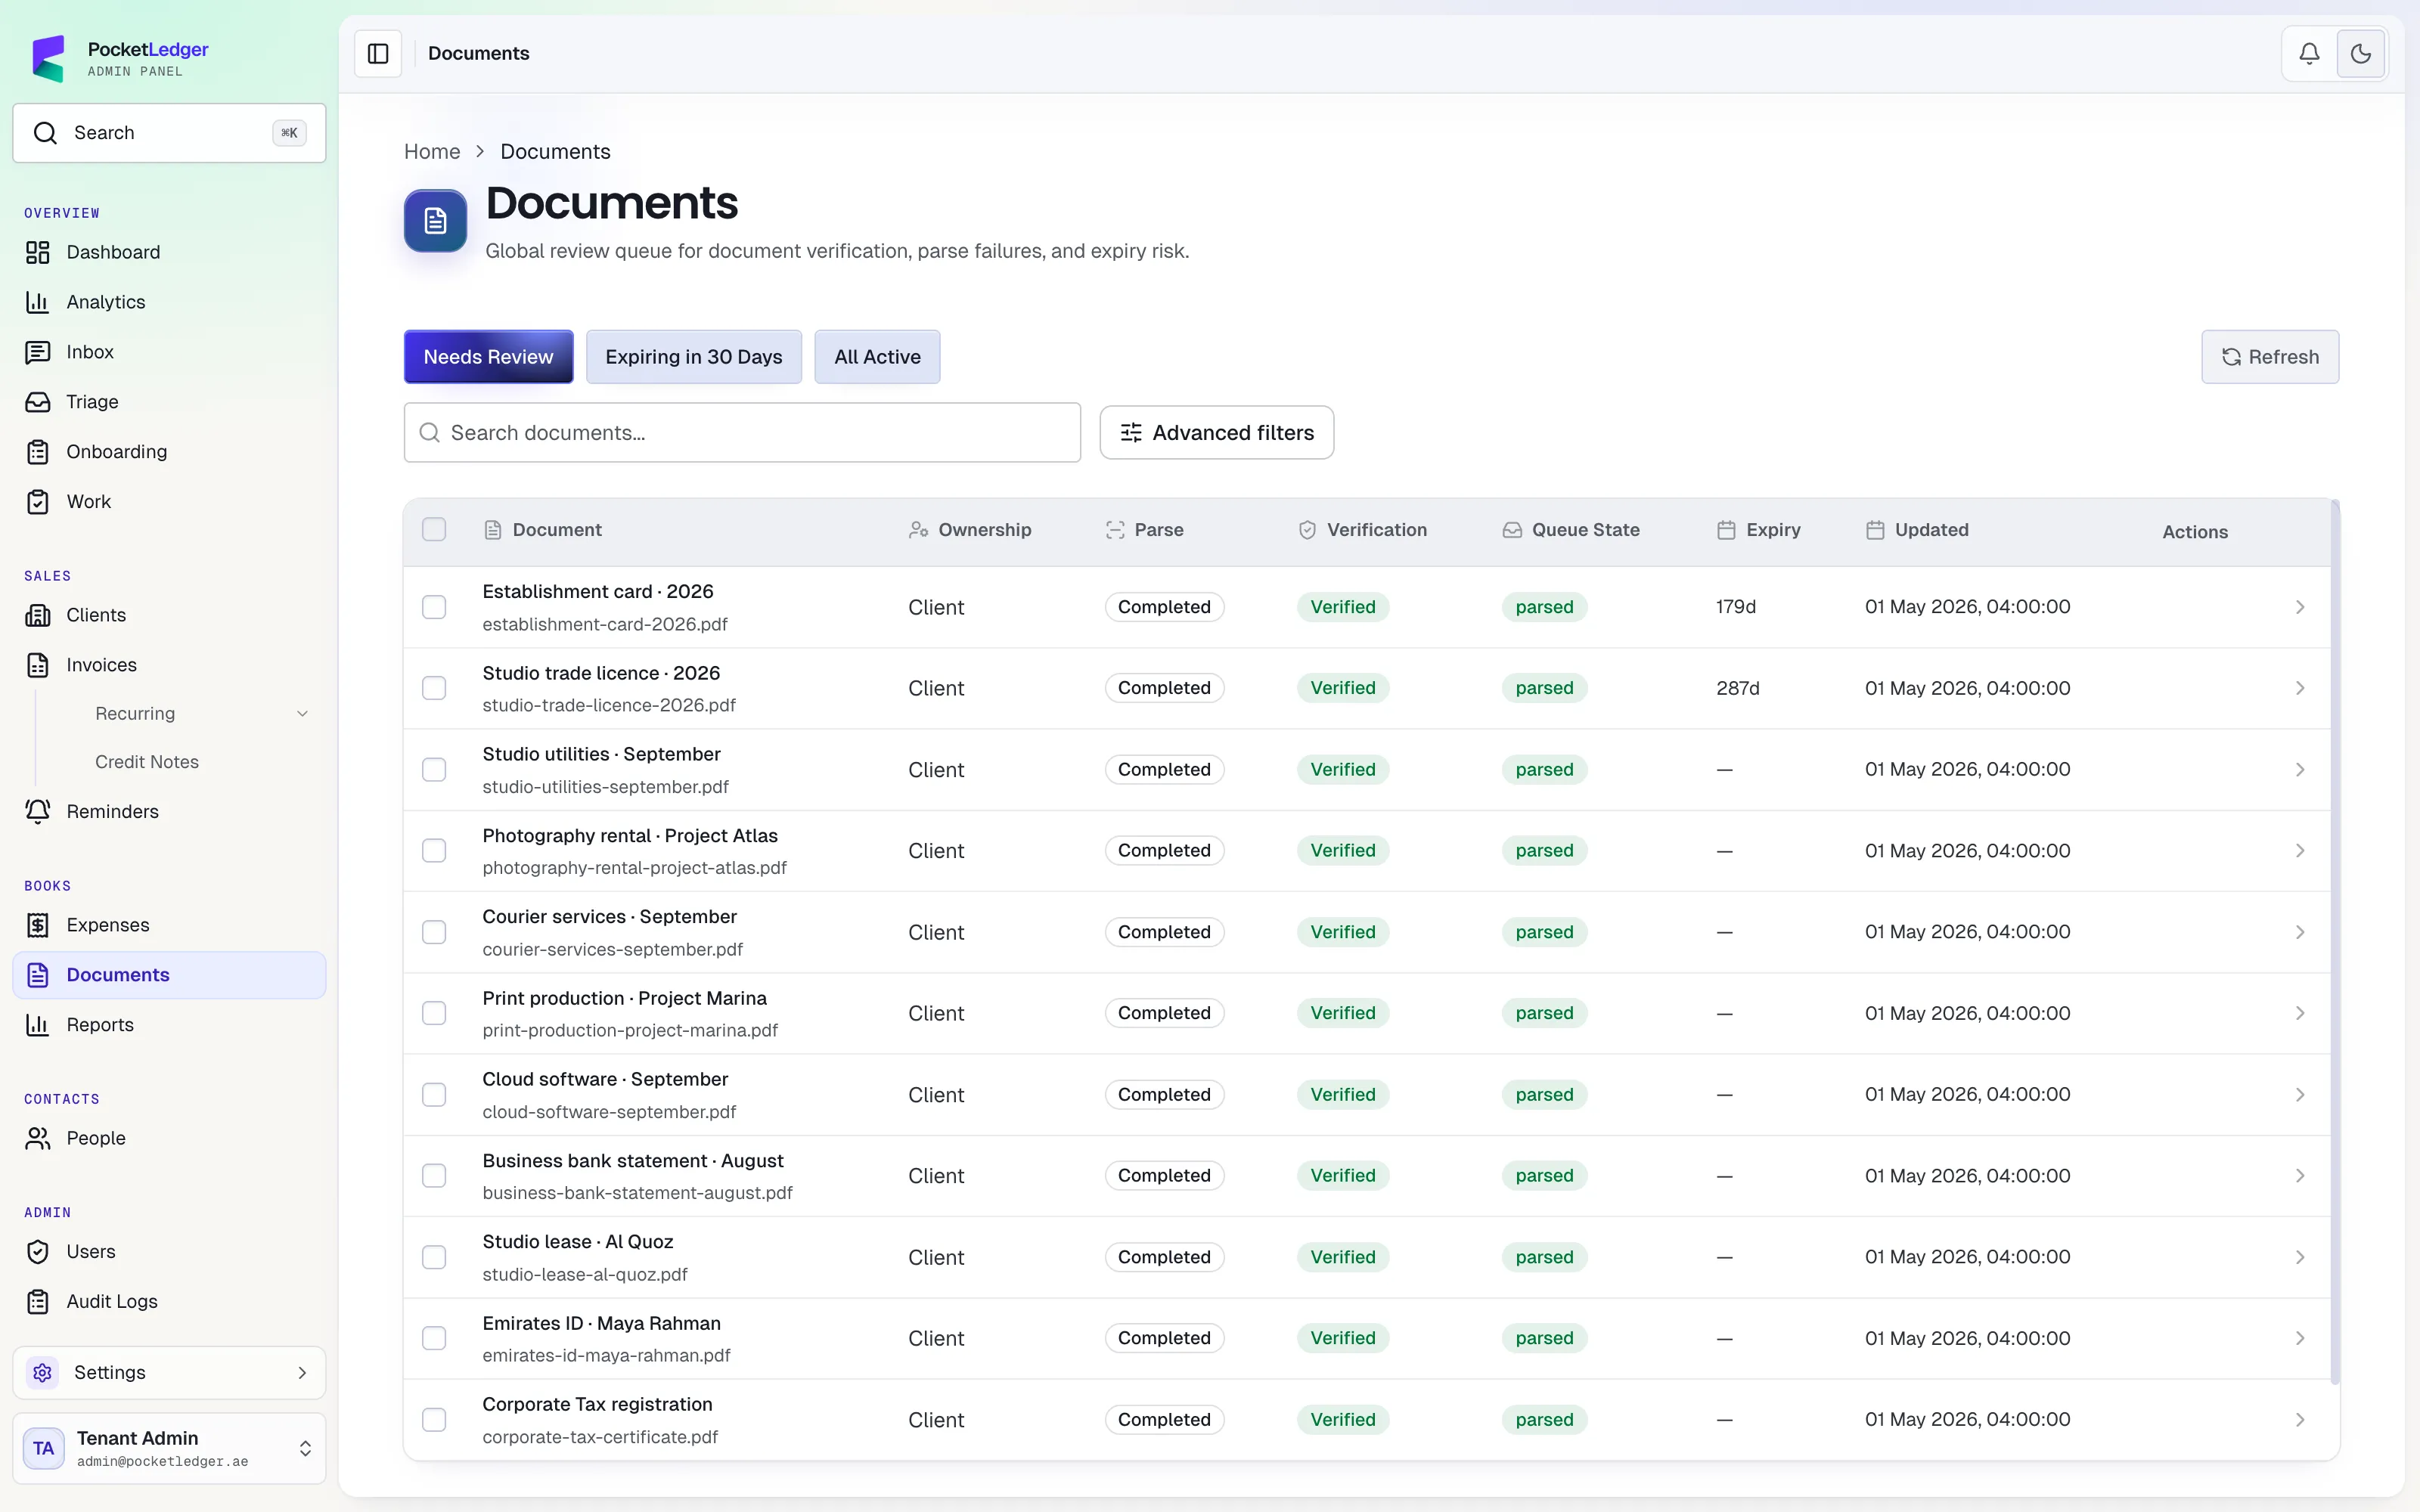Open Cloud software September row chevron

coord(2300,1095)
